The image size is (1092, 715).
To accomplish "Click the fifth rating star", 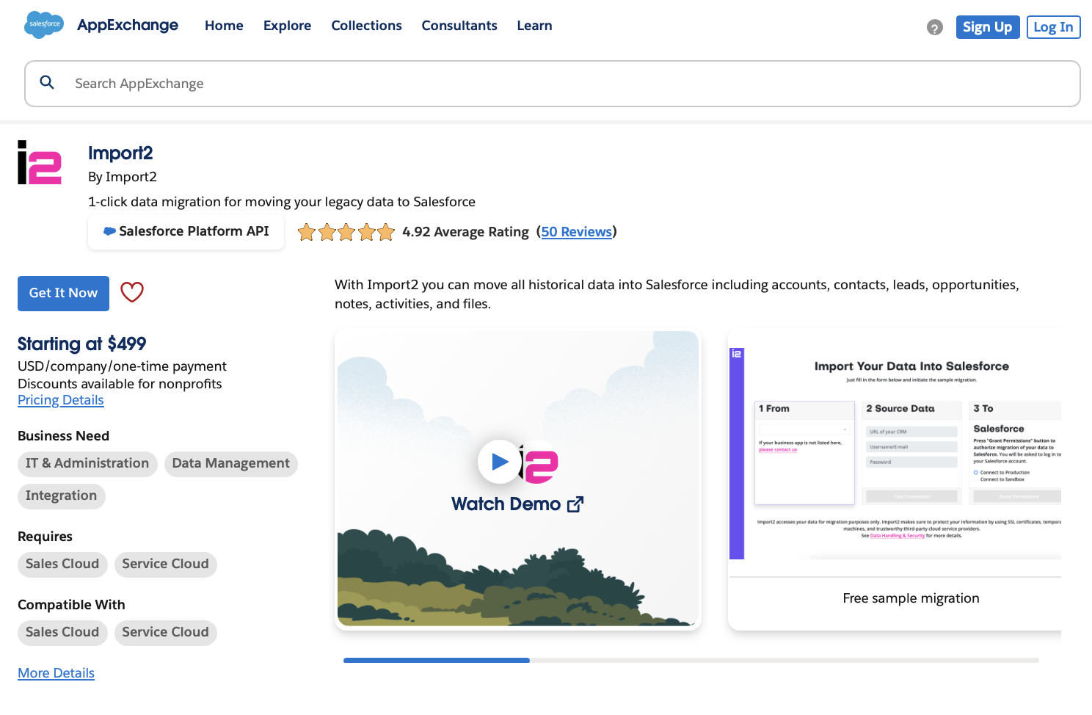I will pyautogui.click(x=385, y=232).
